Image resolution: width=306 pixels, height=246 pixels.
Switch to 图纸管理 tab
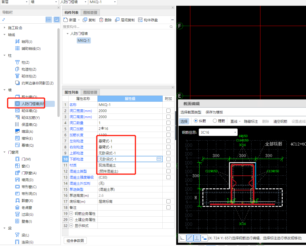pyautogui.click(x=90, y=13)
